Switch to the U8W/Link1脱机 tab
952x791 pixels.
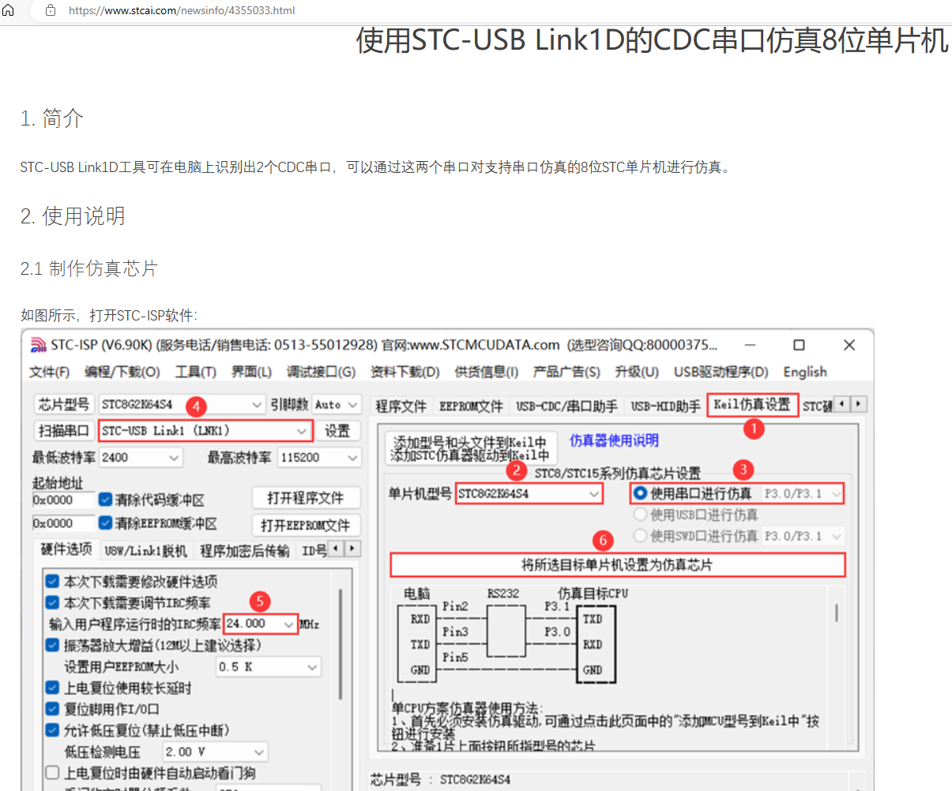coord(145,550)
